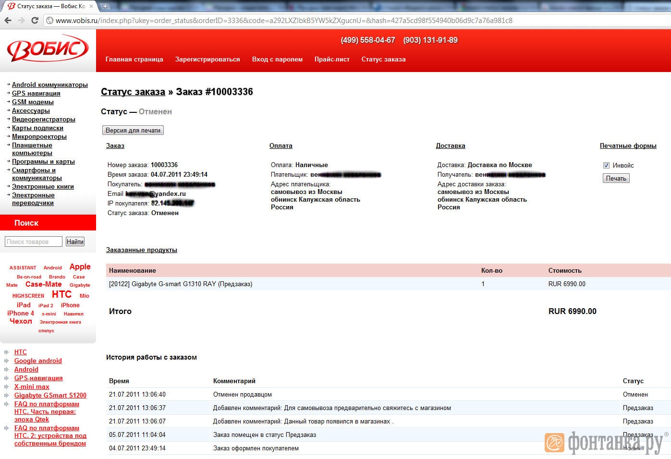
Task: Click Gigabyte G-smart G1310 RAY product row
Action: point(389,284)
